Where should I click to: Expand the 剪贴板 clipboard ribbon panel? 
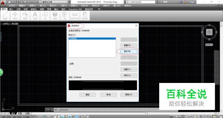85,16
